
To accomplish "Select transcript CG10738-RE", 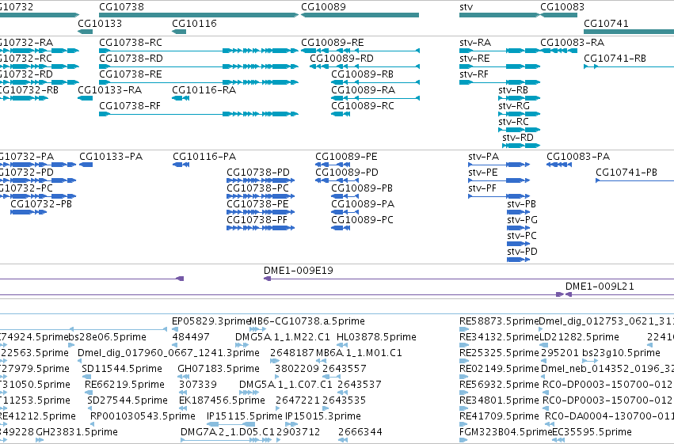I will (x=199, y=82).
